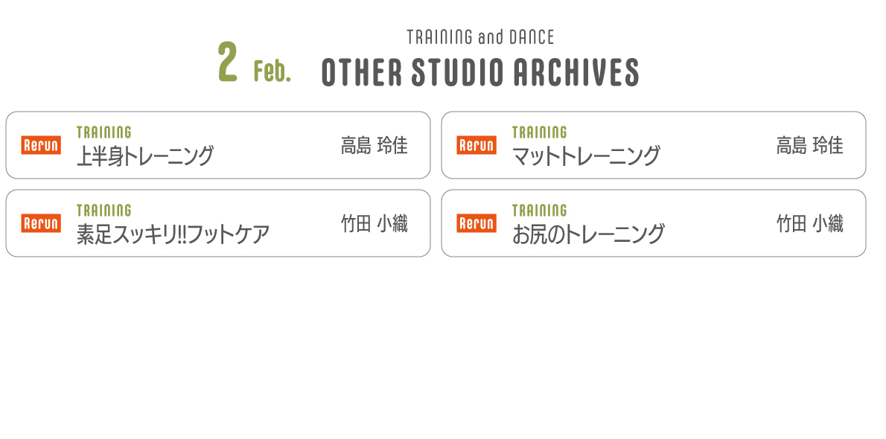Viewport: 886px width, 439px height.
Task: Click TRAINING label above 上半身トレーニング
Action: (x=104, y=132)
